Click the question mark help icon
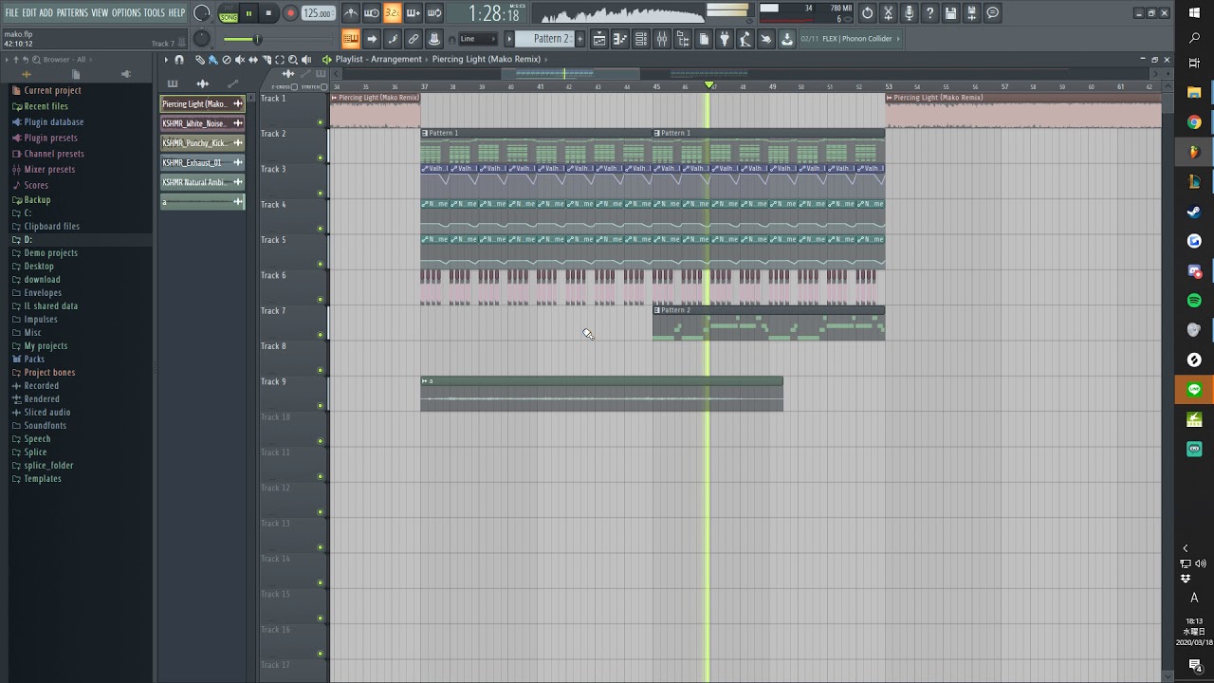The height and width of the screenshot is (683, 1214). (x=930, y=13)
